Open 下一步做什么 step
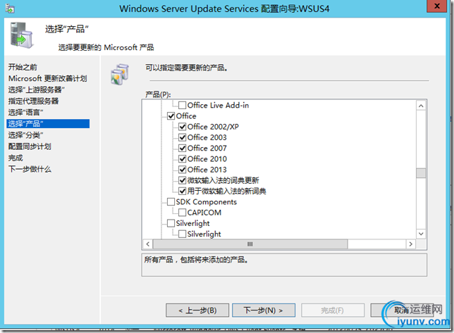Viewport: 454px width, 333px height. point(30,169)
